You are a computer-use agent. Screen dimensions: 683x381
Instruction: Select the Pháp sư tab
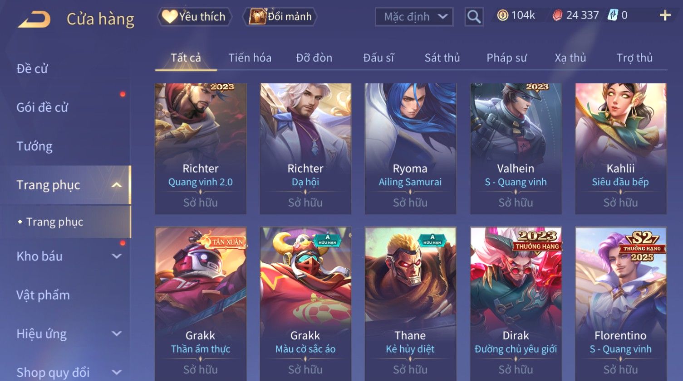tap(506, 58)
